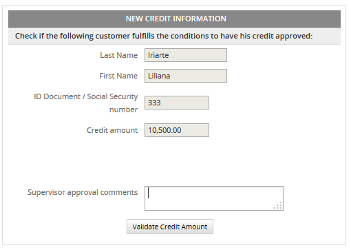Click the NEW CREDIT INFORMATION header bar
The height and width of the screenshot is (250, 351).
pos(174,19)
